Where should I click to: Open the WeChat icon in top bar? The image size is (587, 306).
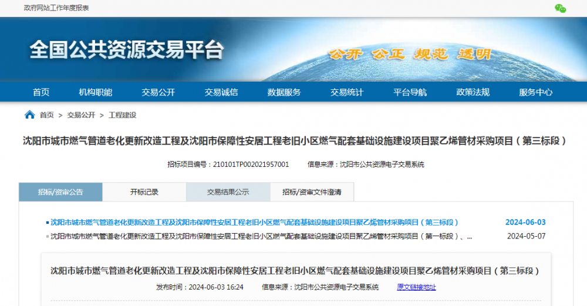pos(560,8)
